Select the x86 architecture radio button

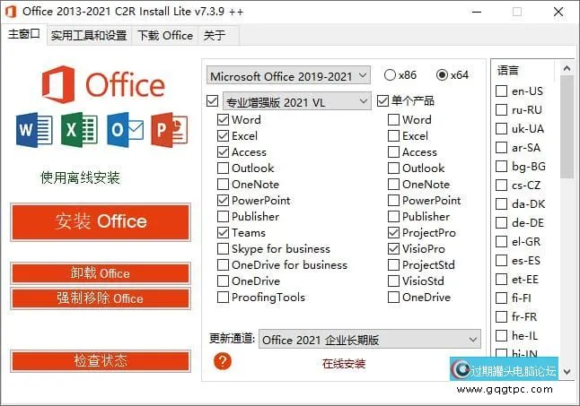(391, 75)
